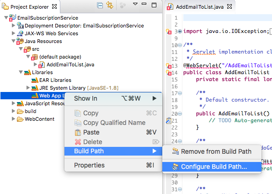Open the Project Explorer view menu triangle
This screenshot has height=194, width=272.
point(135,4)
